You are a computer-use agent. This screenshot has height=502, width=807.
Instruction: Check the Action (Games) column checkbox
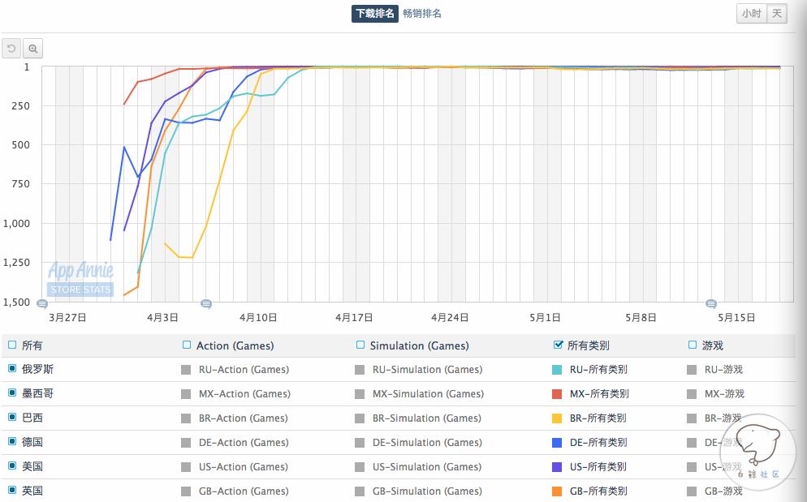coord(187,345)
